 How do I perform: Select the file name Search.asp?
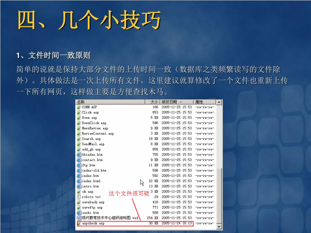[91, 139]
